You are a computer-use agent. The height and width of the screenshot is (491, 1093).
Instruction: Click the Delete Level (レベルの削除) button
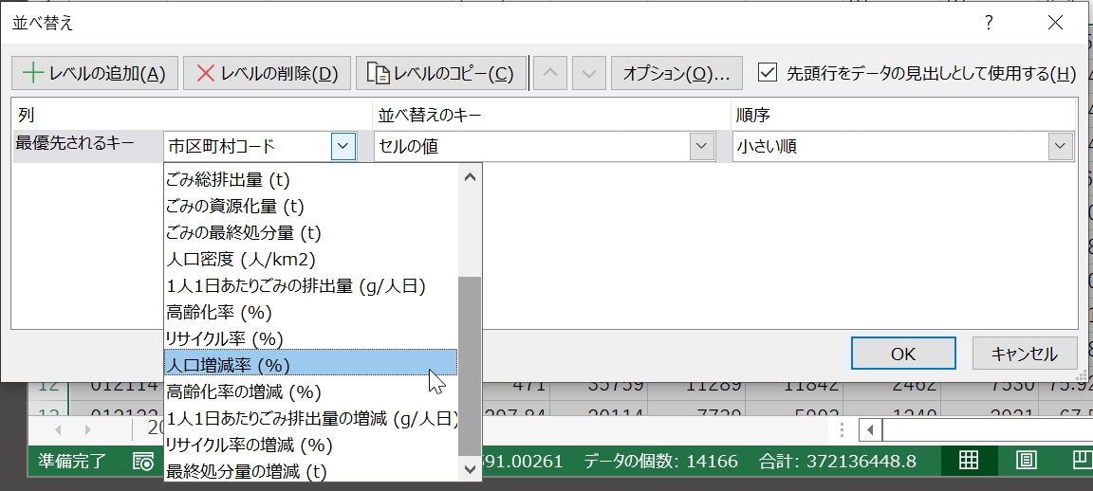(x=268, y=74)
